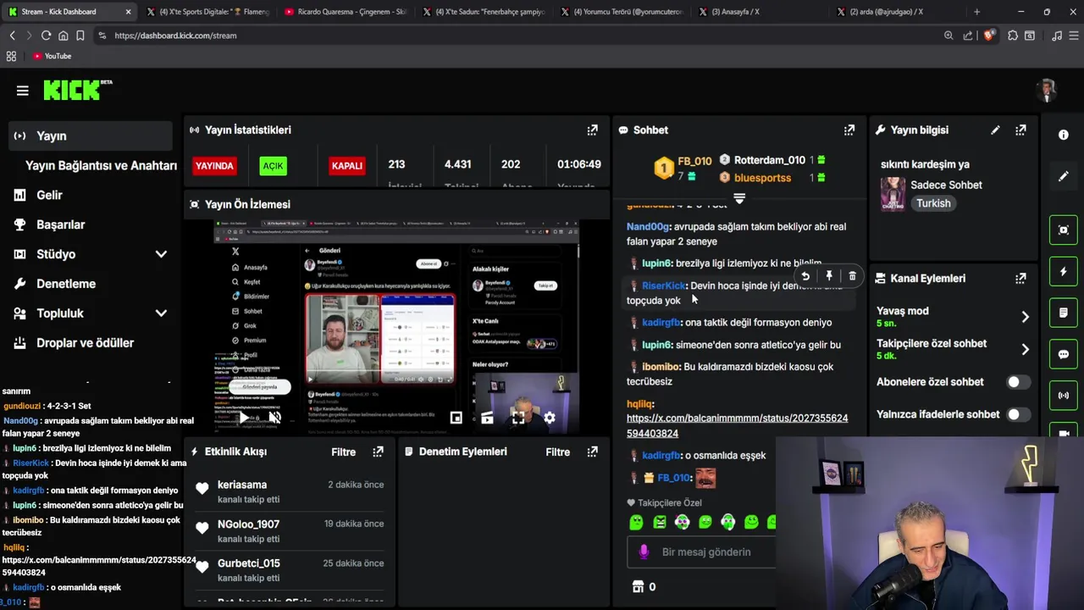Pop out the Yayın bilgisi panel
1084x610 pixels.
1020,130
